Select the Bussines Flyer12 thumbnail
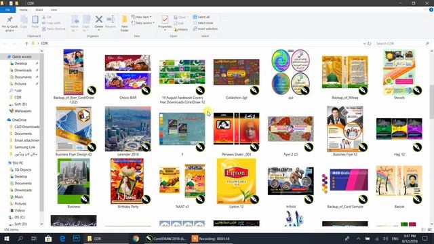Image resolution: width=434 pixels, height=244 pixels. point(345,129)
